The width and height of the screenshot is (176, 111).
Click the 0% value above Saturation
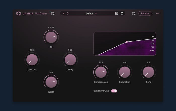click(125, 62)
